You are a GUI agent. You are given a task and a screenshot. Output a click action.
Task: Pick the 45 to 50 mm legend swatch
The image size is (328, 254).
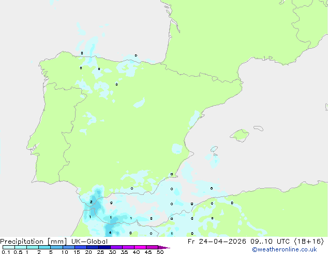(x=152, y=247)
